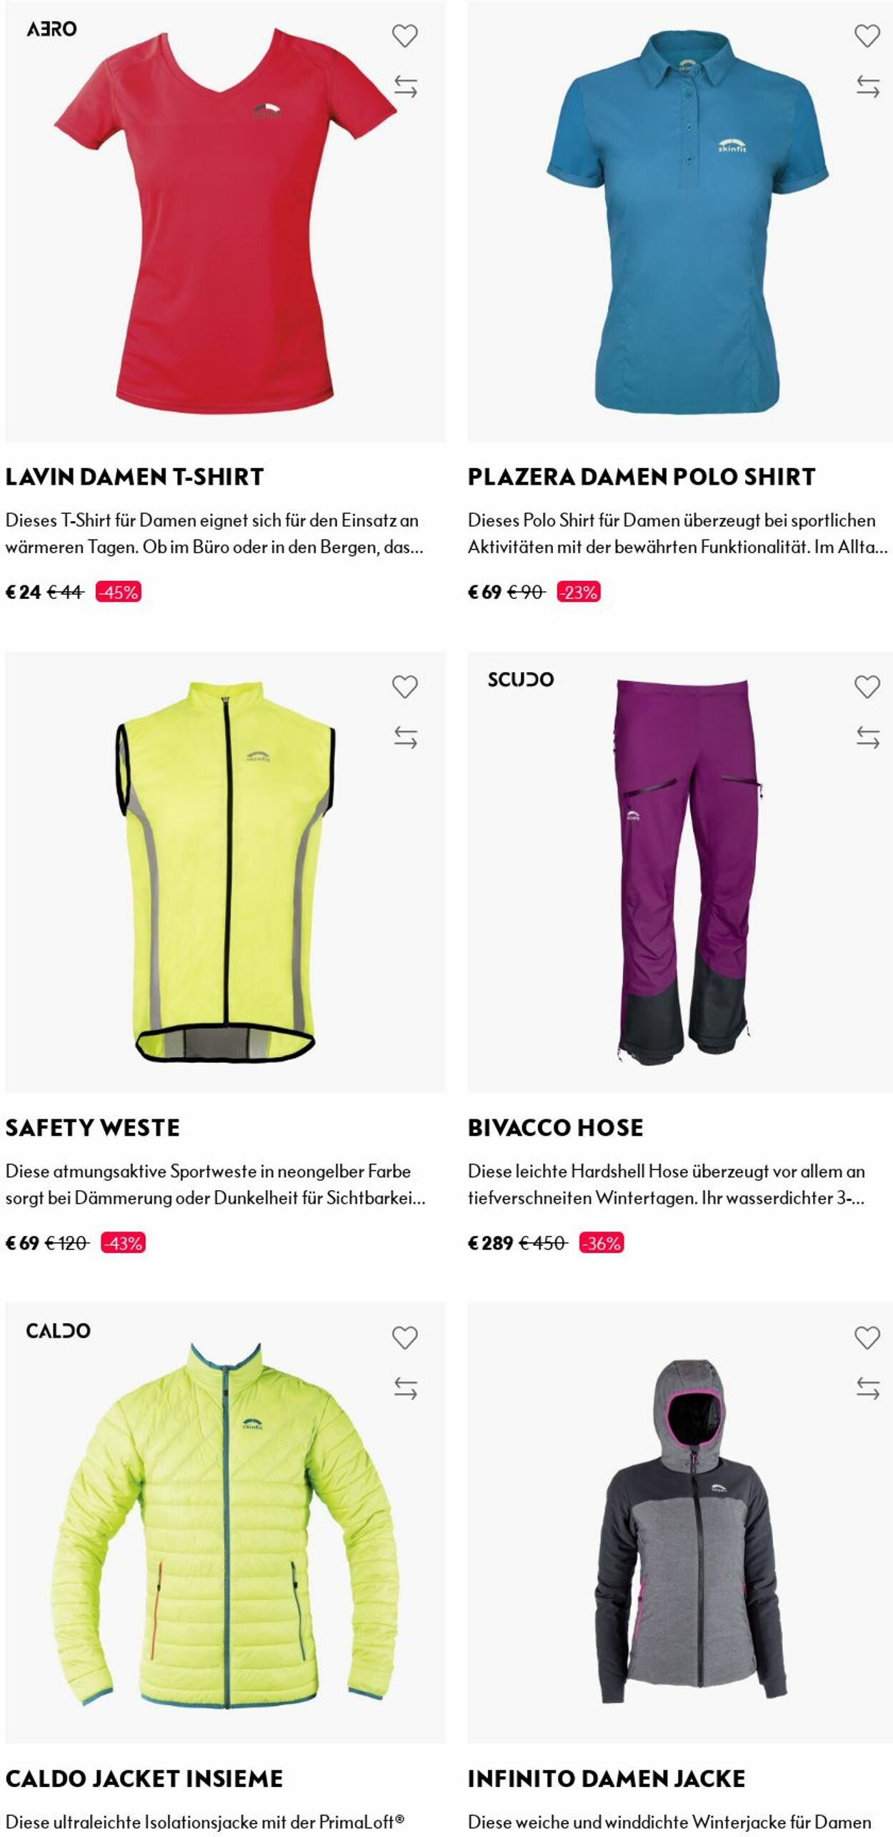View the Safety Weste title link
This screenshot has height=1837, width=893.
[x=92, y=1128]
